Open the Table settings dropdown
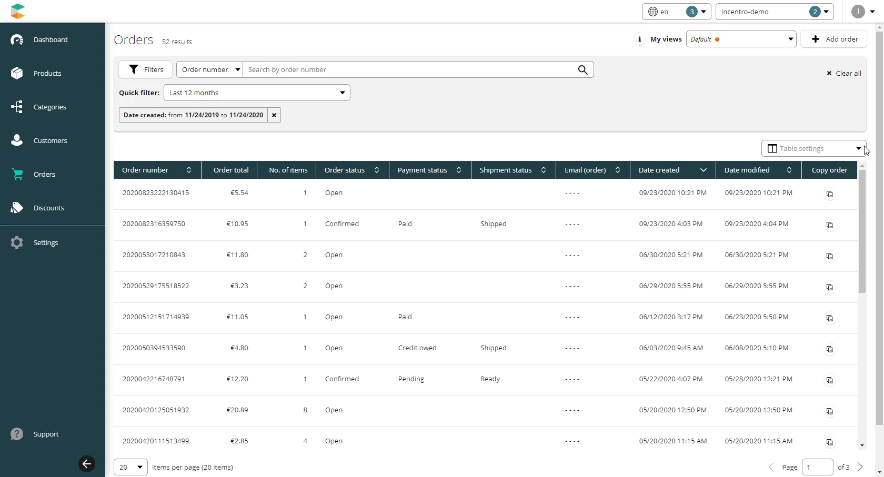Viewport: 884px width, 477px height. click(x=813, y=148)
